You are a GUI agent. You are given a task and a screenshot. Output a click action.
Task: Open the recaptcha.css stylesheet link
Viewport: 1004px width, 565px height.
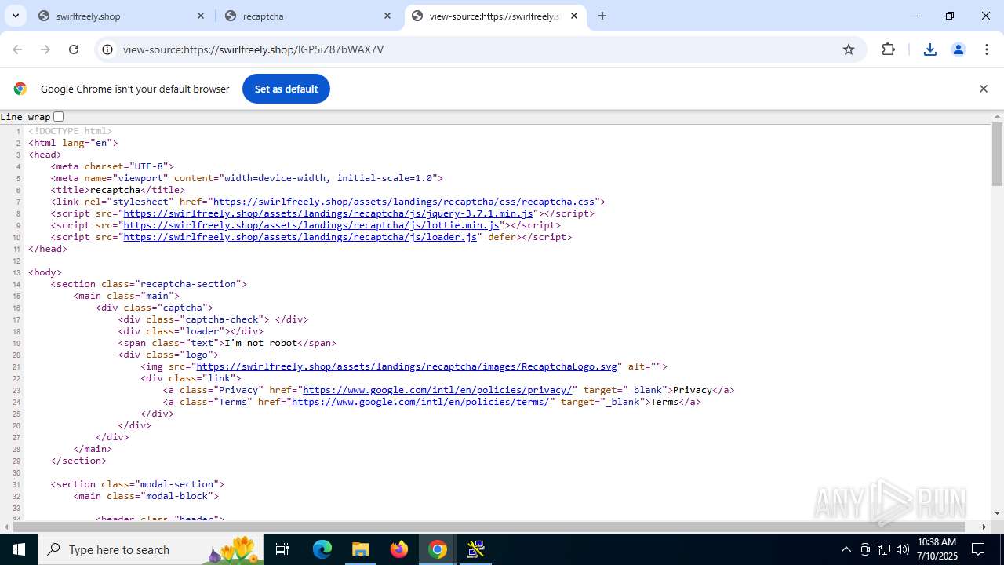click(x=404, y=202)
